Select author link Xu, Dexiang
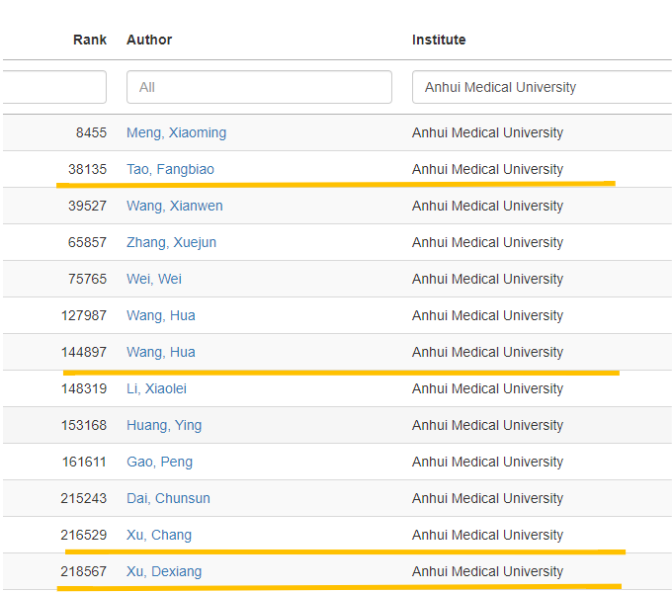 coord(163,571)
